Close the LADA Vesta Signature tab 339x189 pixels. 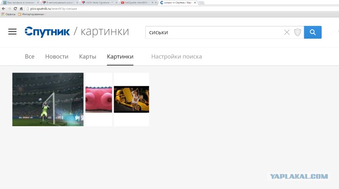pyautogui.click(x=116, y=3)
